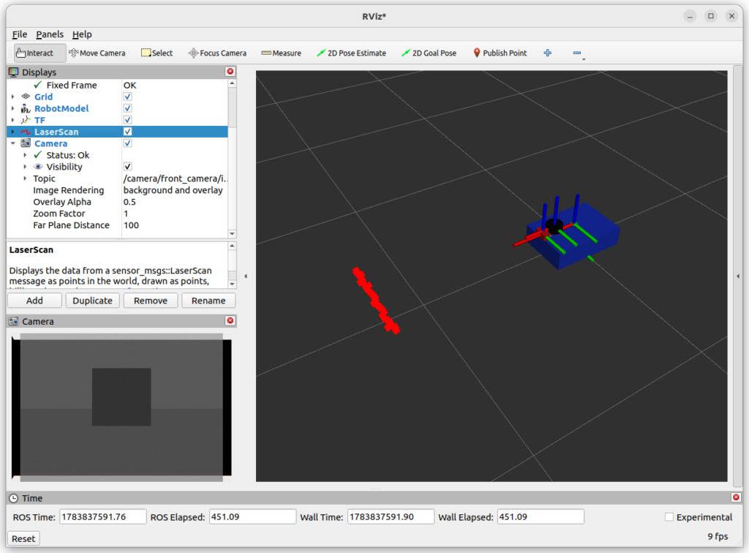
Task: Toggle the Grid display checkbox
Action: pos(127,97)
